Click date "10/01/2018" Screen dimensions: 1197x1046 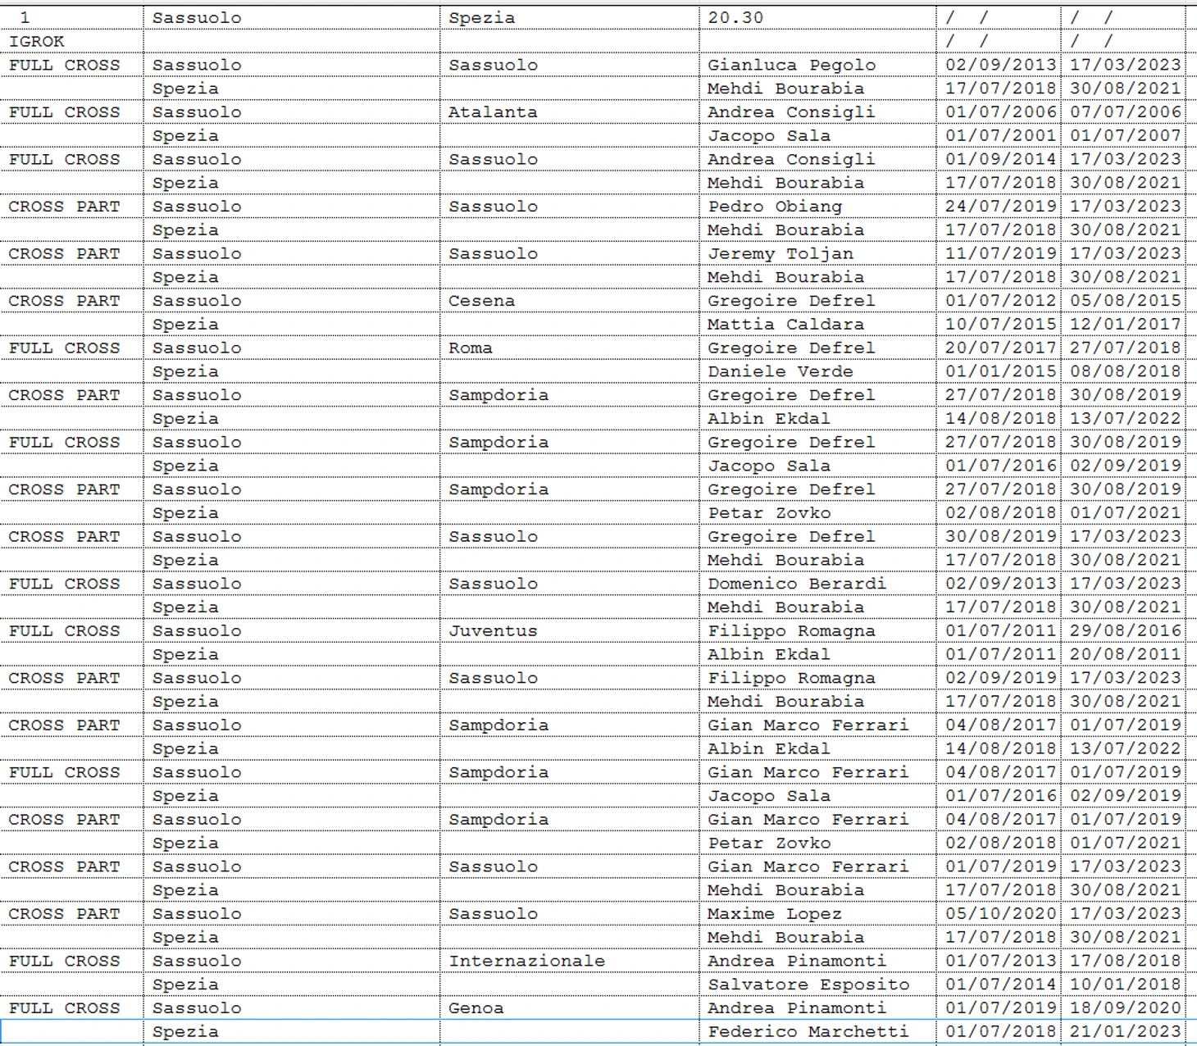(1126, 985)
